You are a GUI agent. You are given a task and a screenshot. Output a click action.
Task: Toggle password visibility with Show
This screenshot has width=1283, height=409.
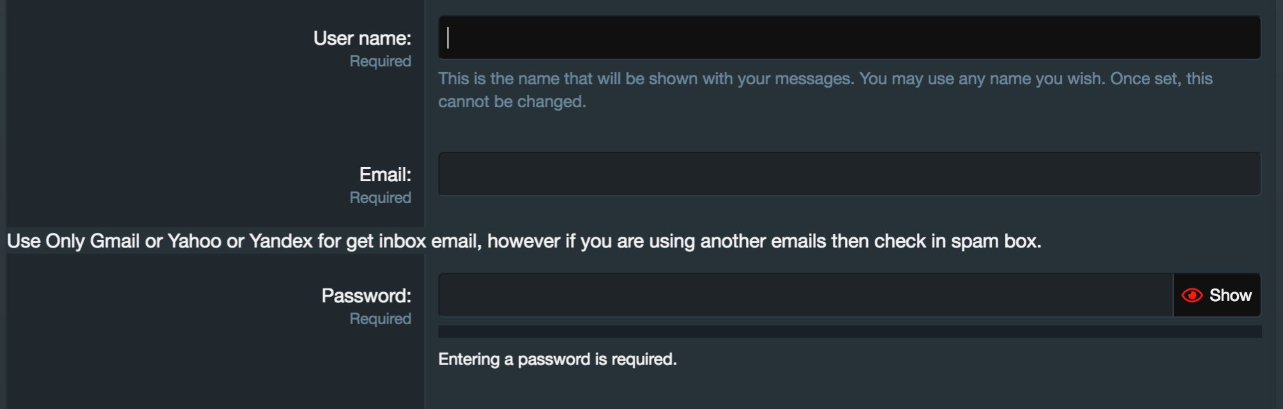(1230, 295)
